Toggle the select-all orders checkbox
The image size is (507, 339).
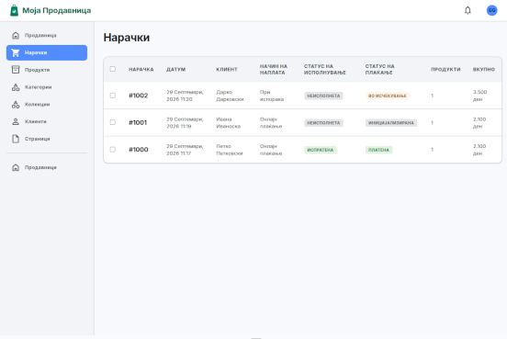[x=113, y=69]
